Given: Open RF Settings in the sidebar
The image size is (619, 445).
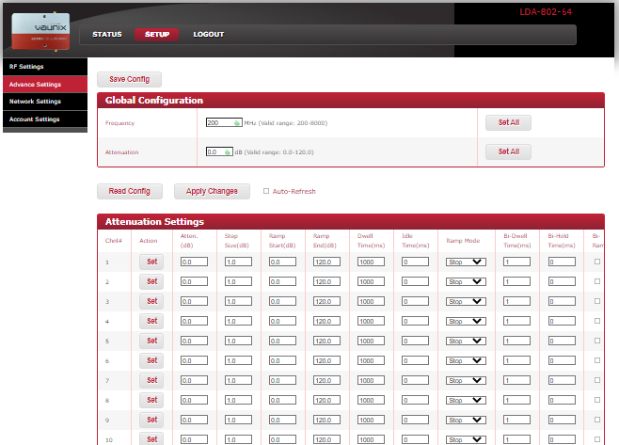Looking at the screenshot, I should pyautogui.click(x=26, y=67).
